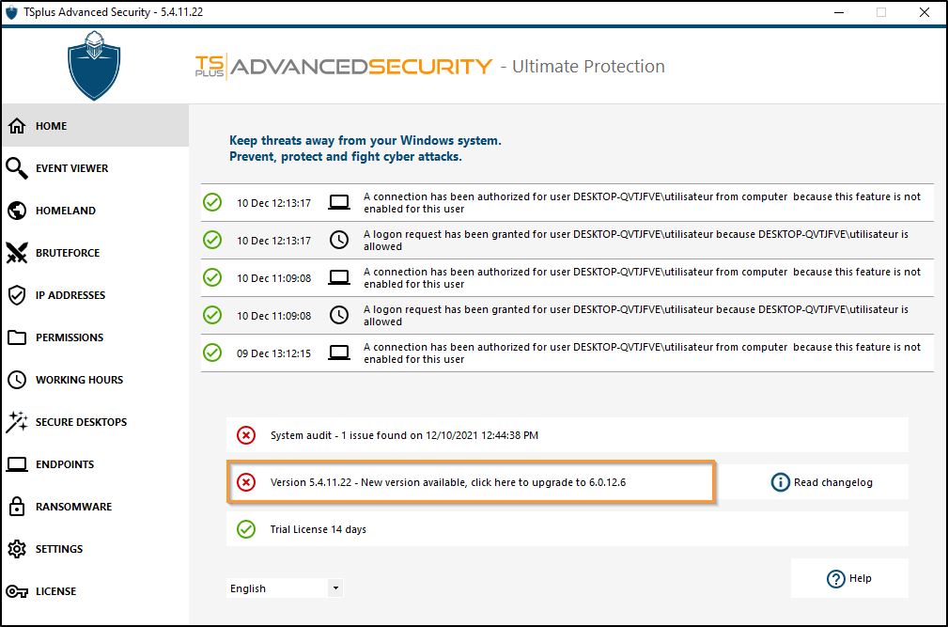Open License using the key icon
Viewport: 948px width, 627px height.
point(17,590)
